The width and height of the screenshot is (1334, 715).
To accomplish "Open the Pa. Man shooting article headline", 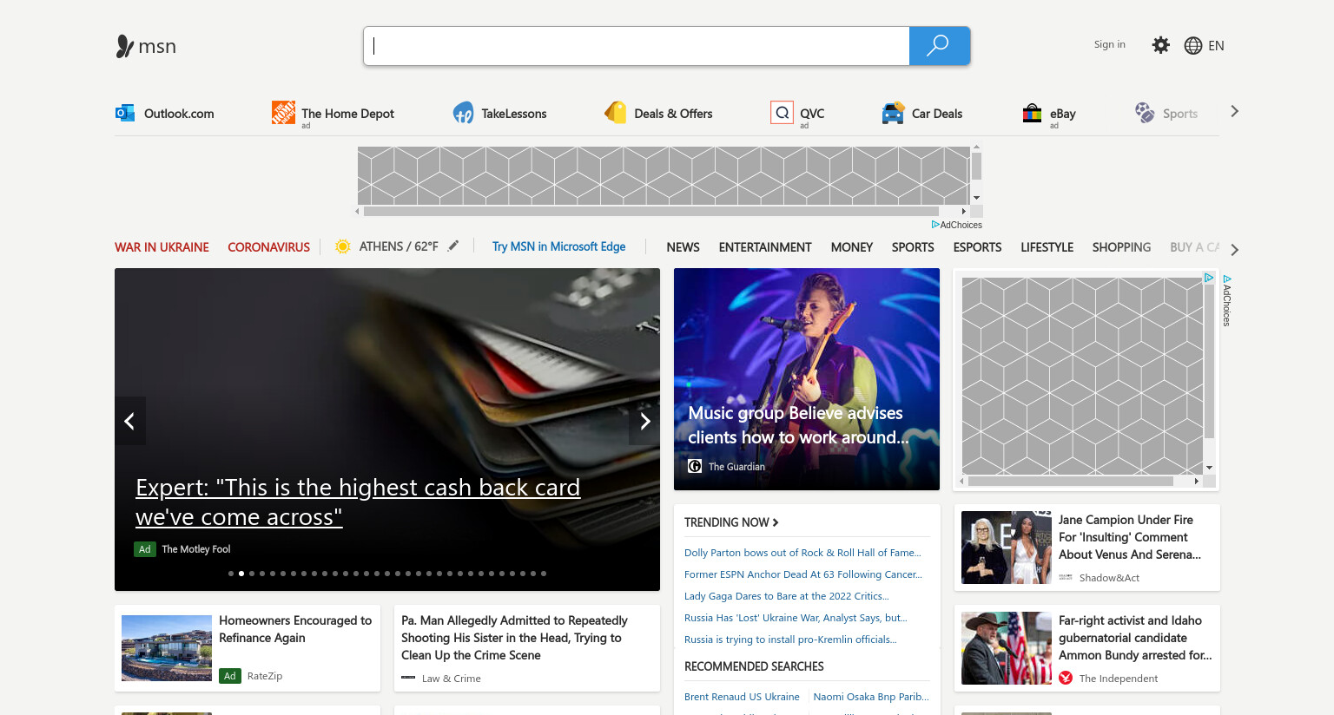I will (x=514, y=638).
